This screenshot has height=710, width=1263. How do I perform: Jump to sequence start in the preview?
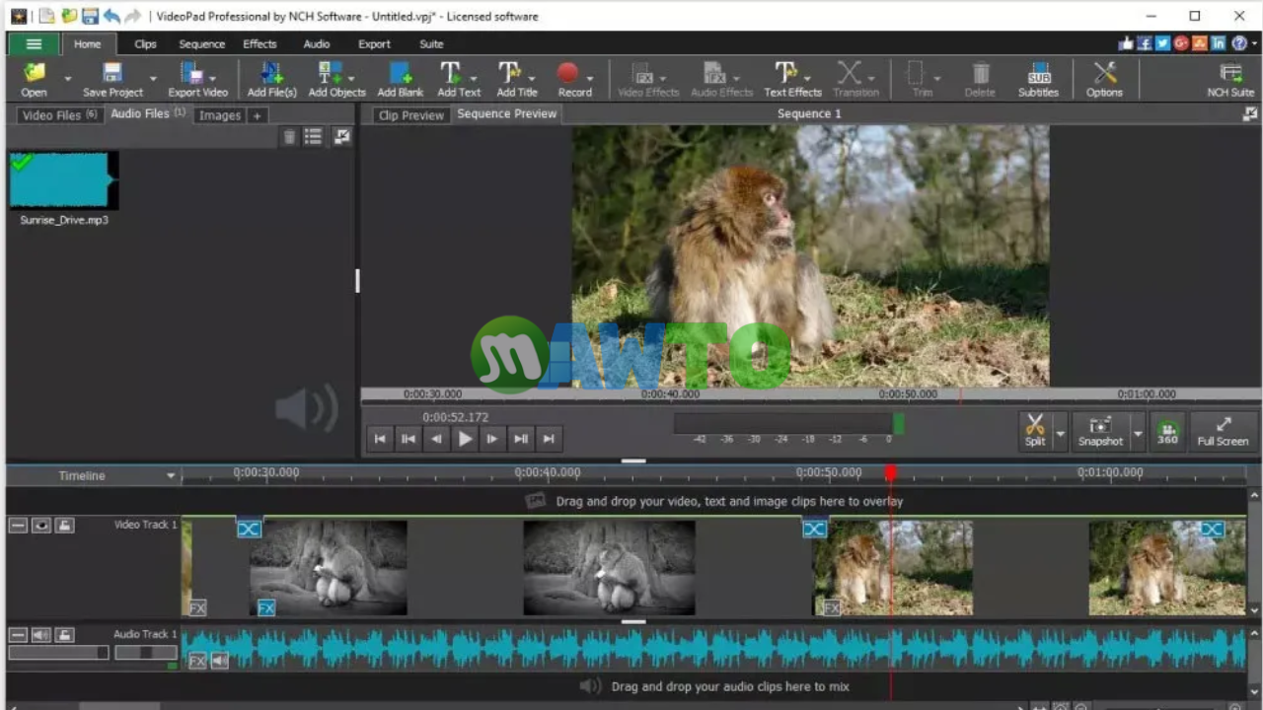[x=380, y=439]
